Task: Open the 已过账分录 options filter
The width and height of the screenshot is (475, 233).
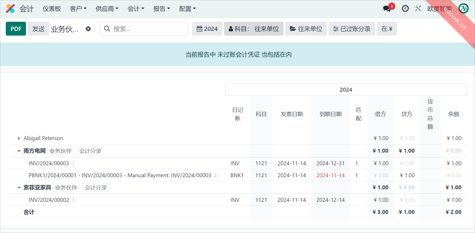Action: click(x=351, y=29)
